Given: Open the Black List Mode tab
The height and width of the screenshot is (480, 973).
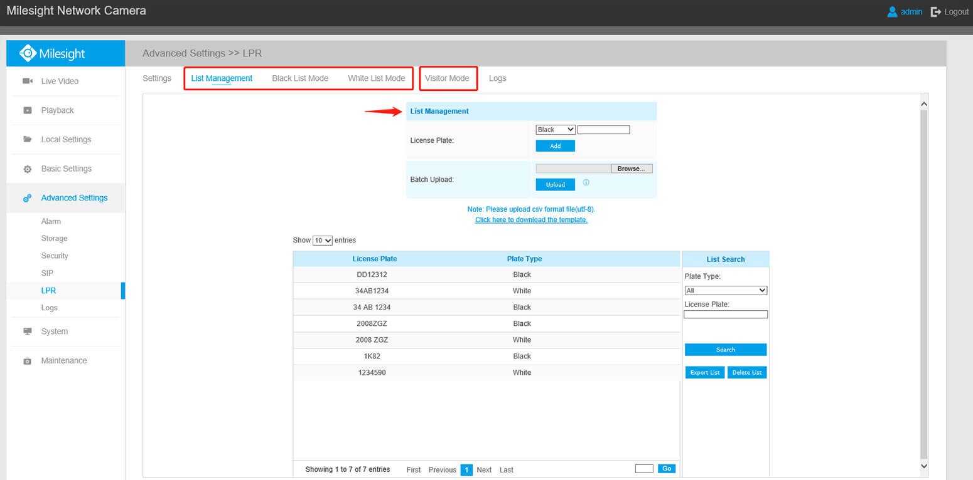Looking at the screenshot, I should [300, 78].
